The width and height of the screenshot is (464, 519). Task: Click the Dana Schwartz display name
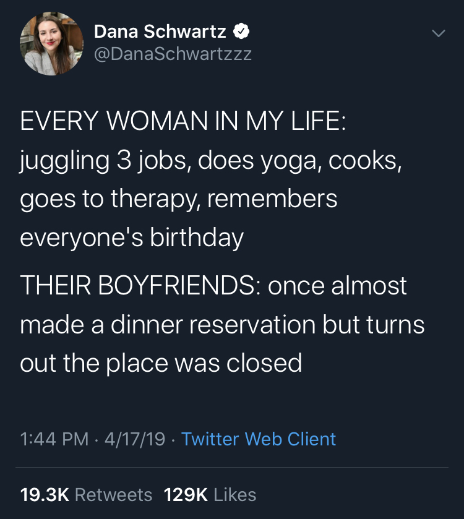[x=160, y=31]
